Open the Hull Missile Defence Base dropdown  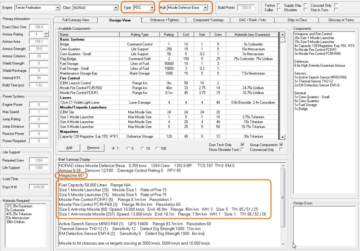coord(205,8)
